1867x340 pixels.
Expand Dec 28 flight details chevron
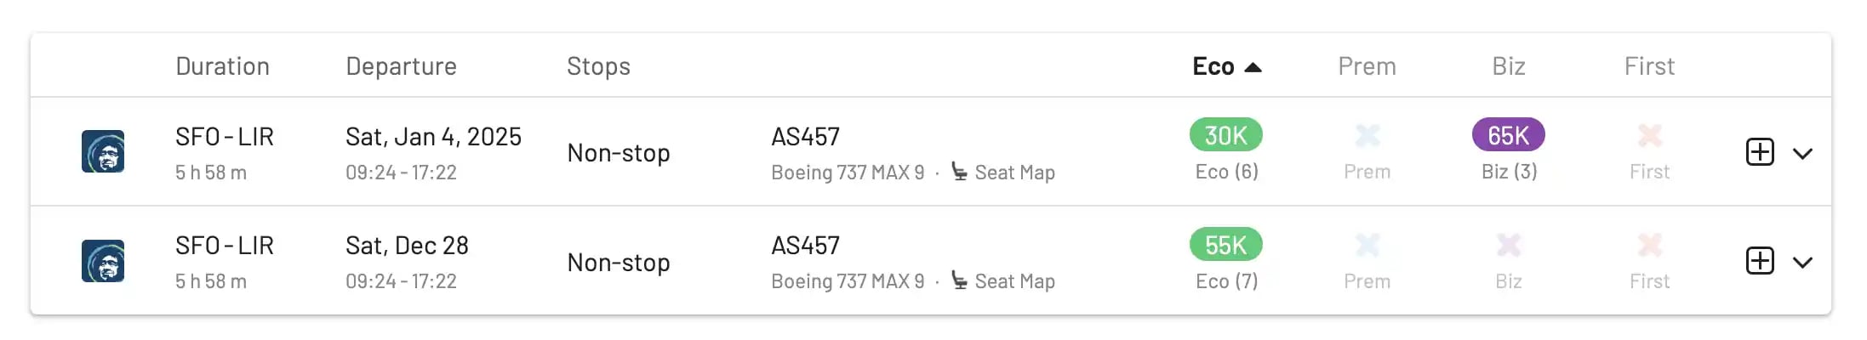click(1802, 262)
